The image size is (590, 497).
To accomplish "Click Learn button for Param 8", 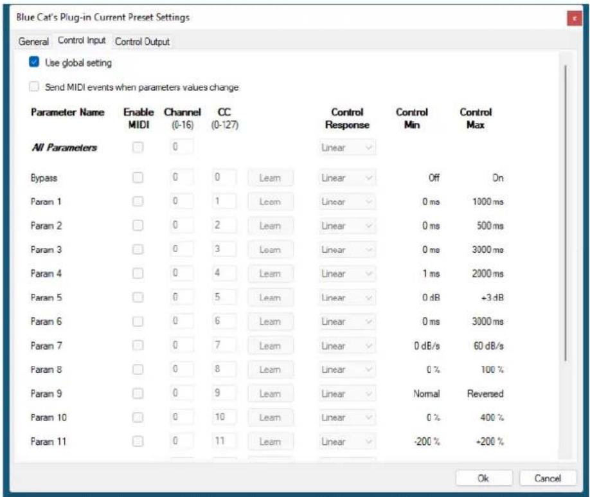I will point(271,370).
